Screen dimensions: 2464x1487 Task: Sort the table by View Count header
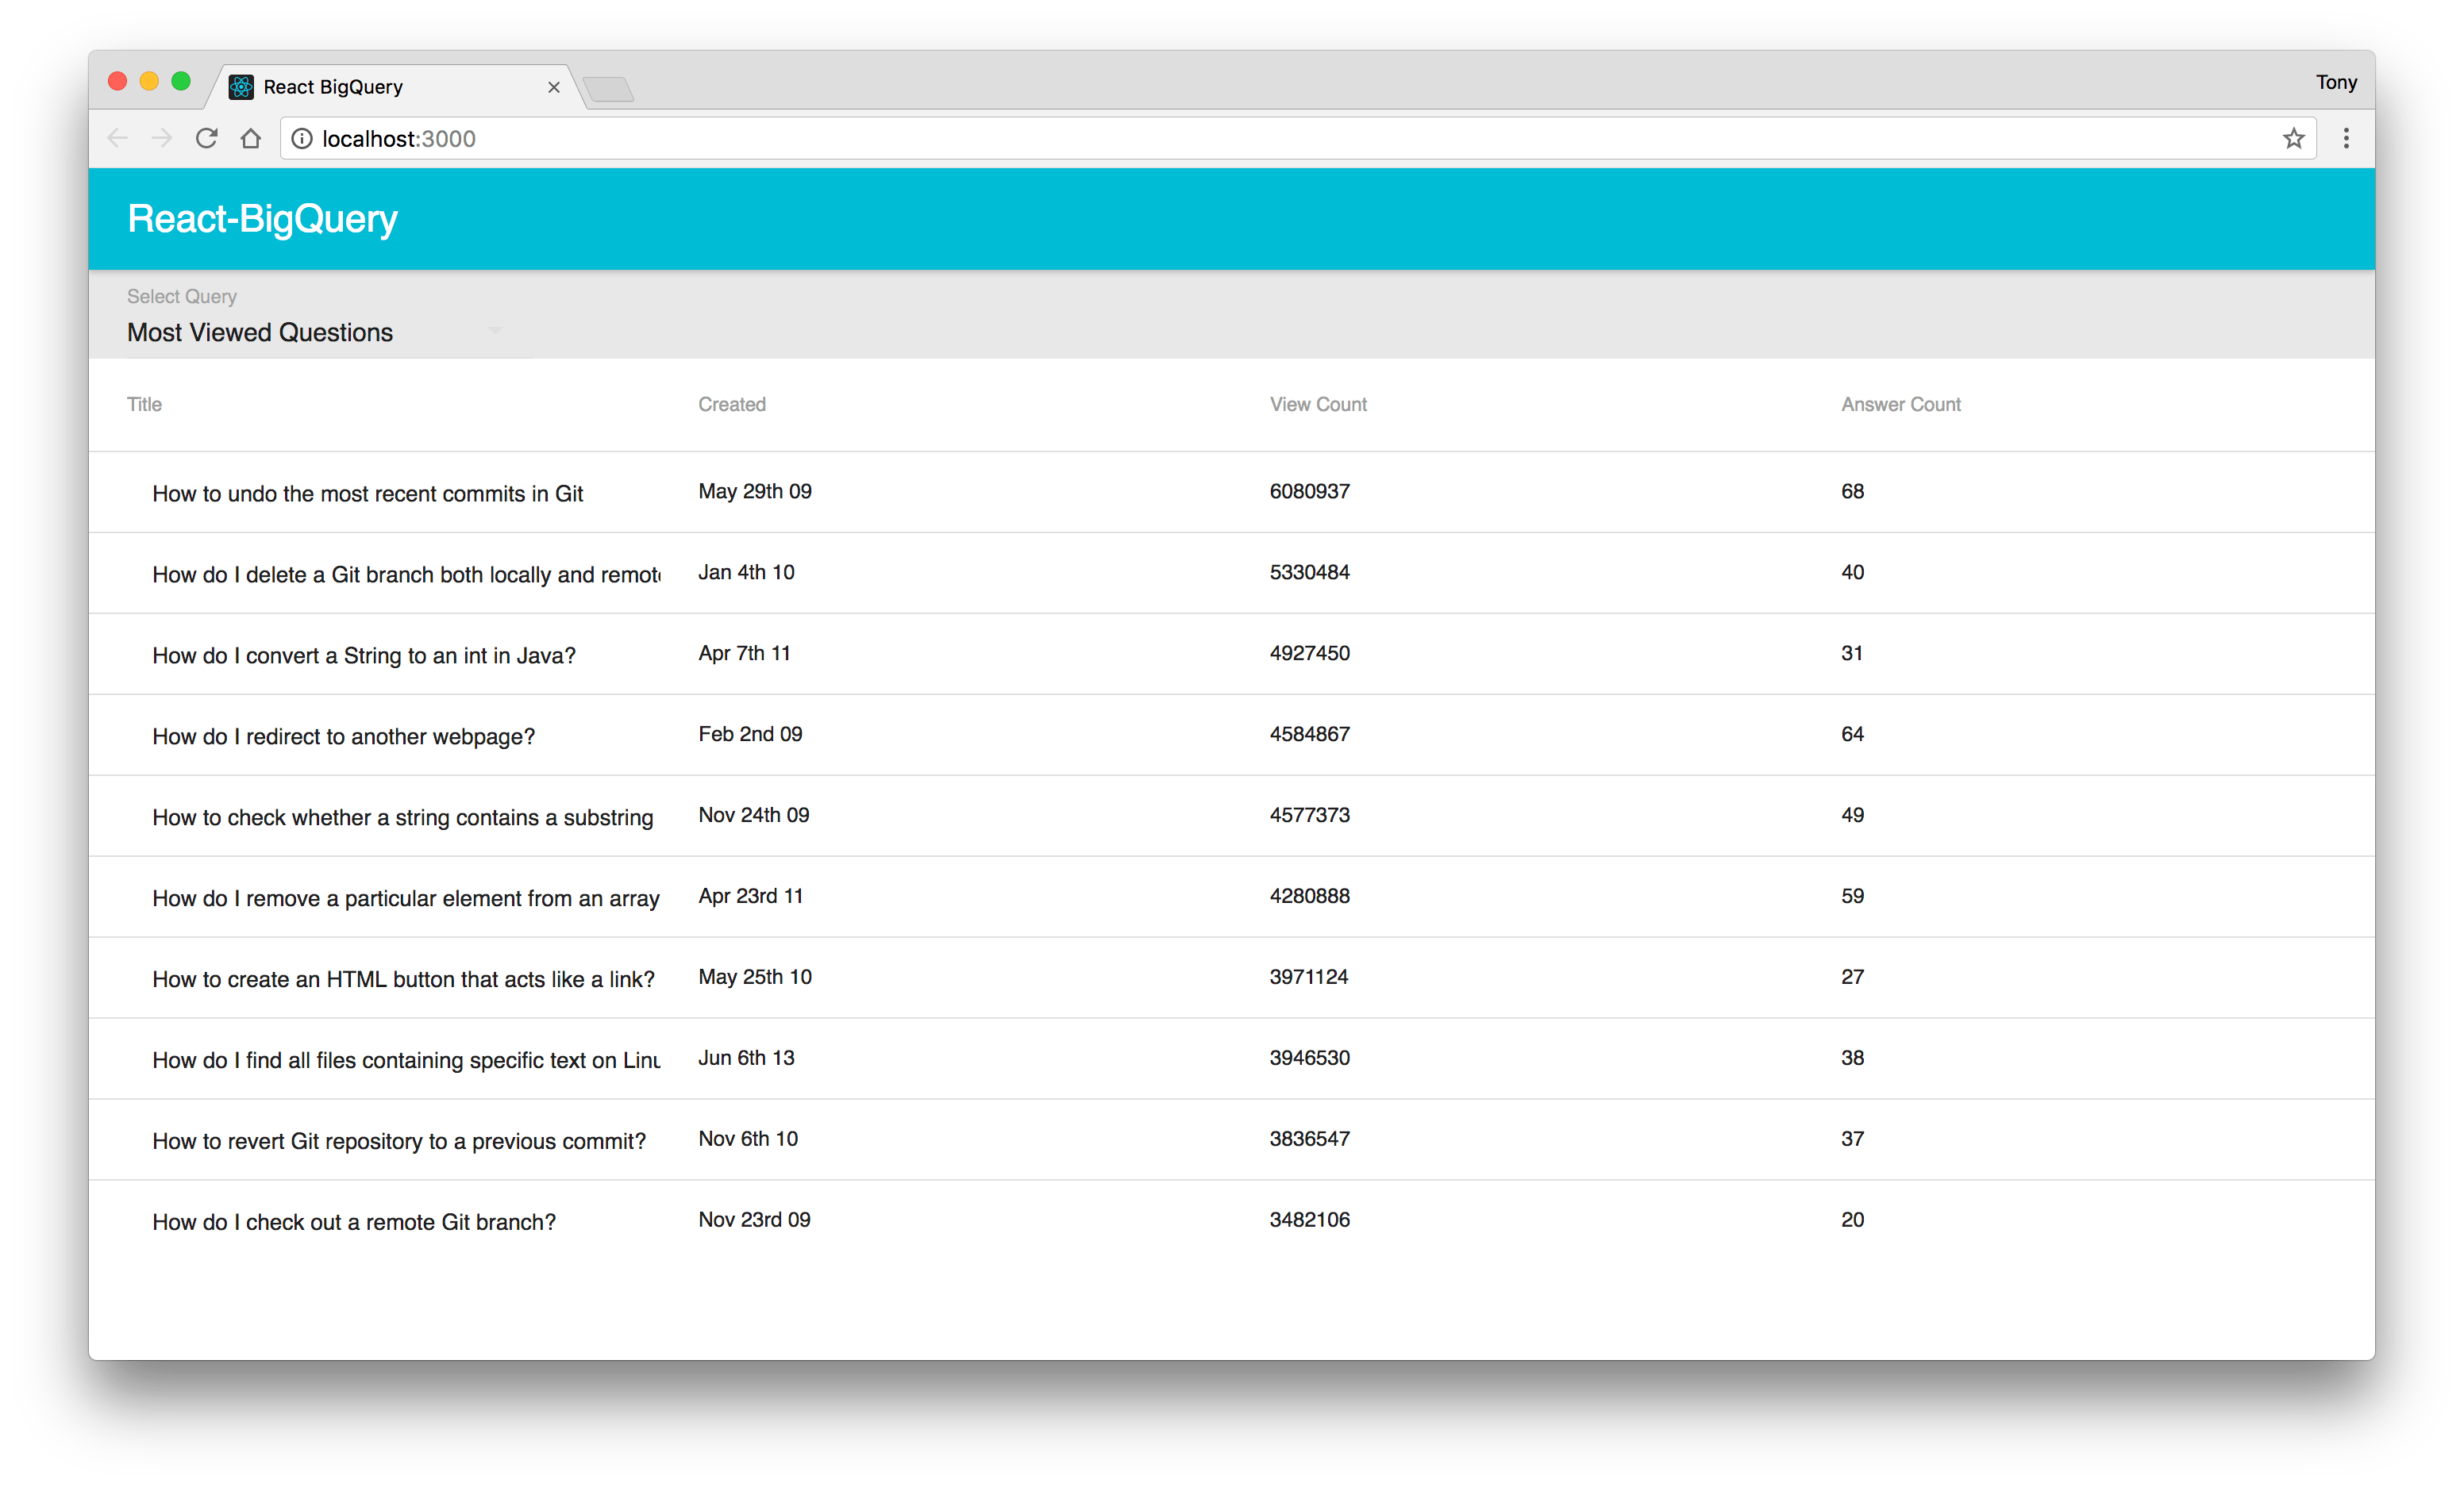pyautogui.click(x=1318, y=404)
